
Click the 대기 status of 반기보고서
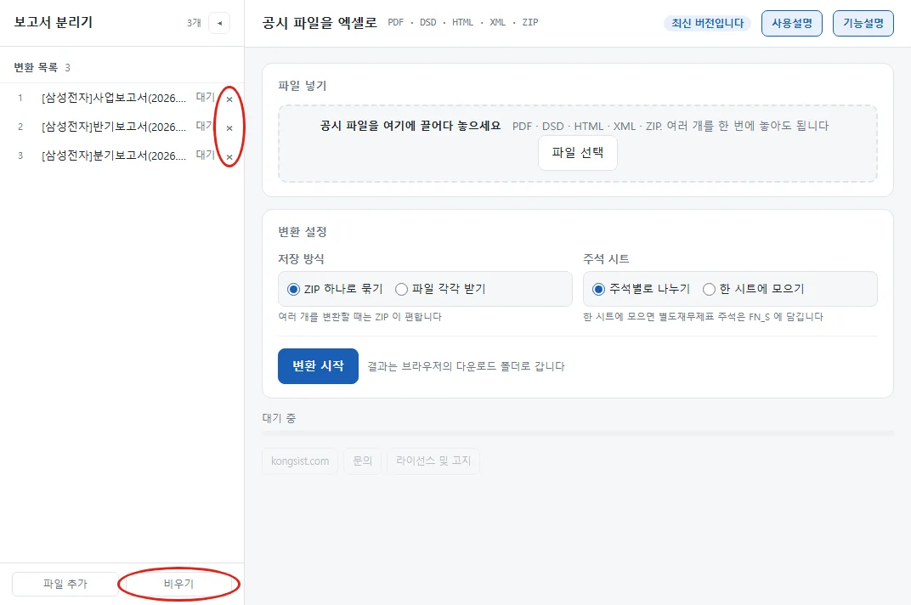[205, 126]
